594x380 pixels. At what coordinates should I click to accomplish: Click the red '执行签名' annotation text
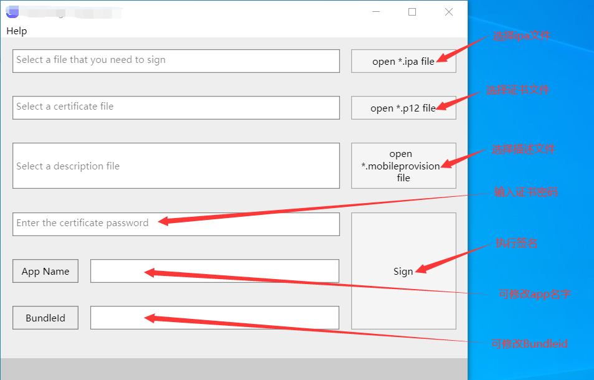coord(516,244)
